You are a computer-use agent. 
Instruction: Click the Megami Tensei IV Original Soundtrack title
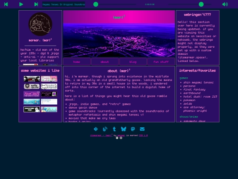tap(63, 4)
